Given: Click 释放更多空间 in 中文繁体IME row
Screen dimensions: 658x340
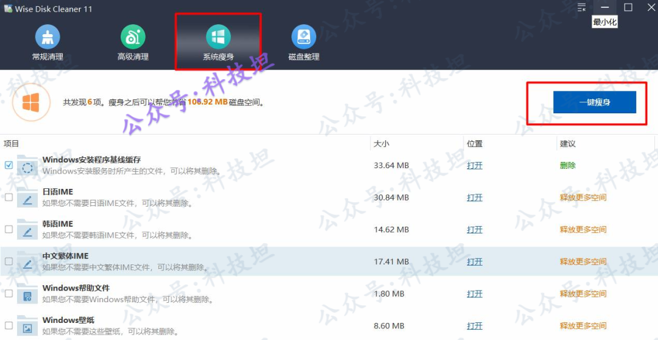Looking at the screenshot, I should click(583, 261).
